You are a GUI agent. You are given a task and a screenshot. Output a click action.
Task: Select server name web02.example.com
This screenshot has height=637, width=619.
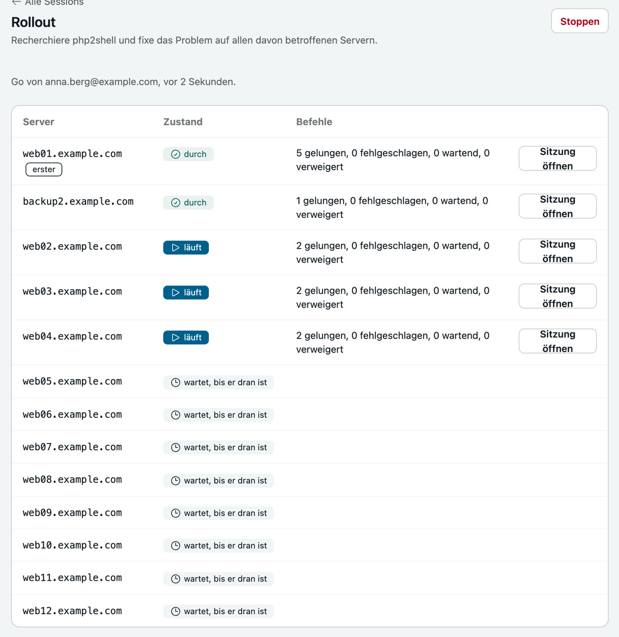coord(72,247)
